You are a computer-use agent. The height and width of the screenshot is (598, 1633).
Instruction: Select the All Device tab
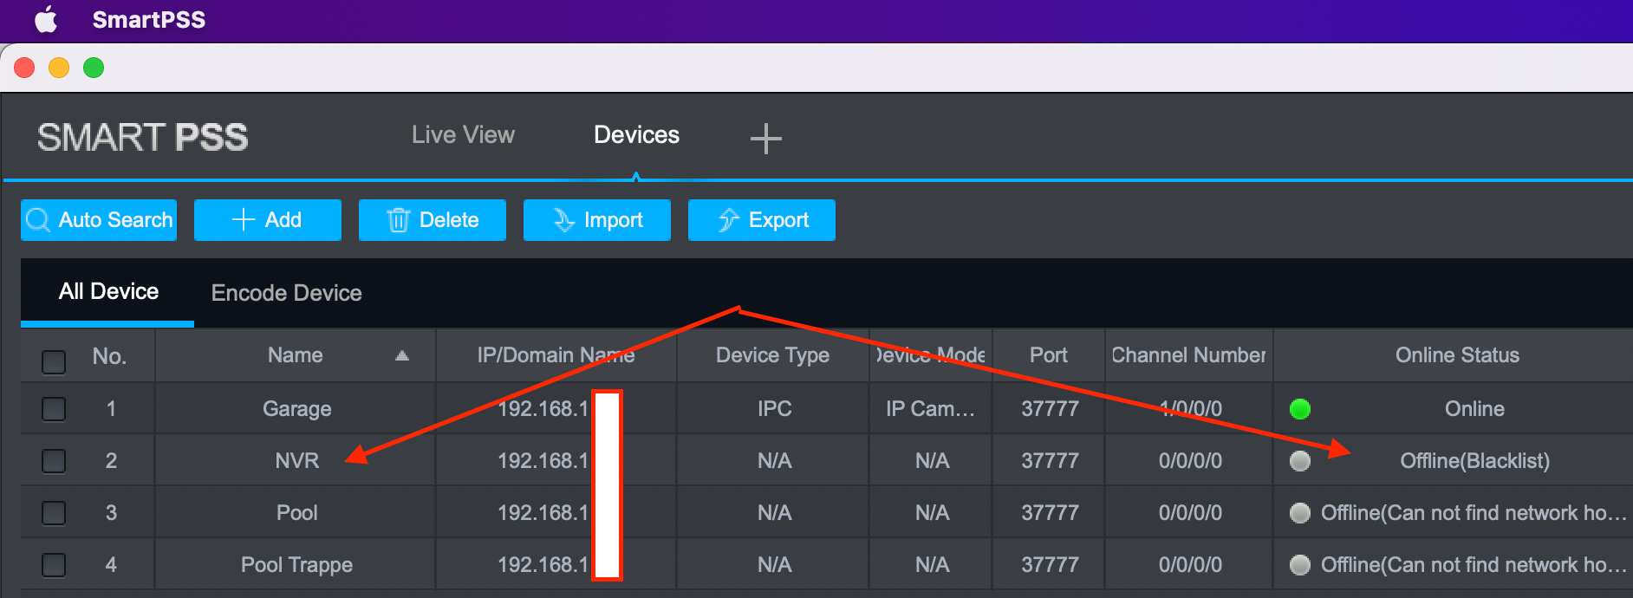click(108, 292)
